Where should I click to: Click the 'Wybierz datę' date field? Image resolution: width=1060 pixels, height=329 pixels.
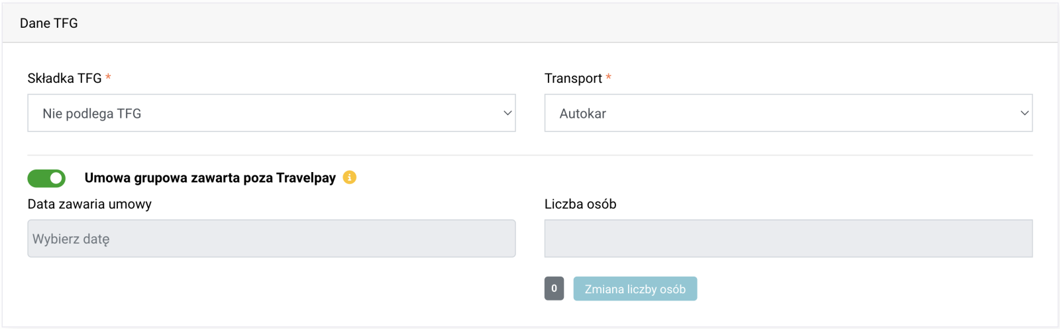click(x=272, y=238)
